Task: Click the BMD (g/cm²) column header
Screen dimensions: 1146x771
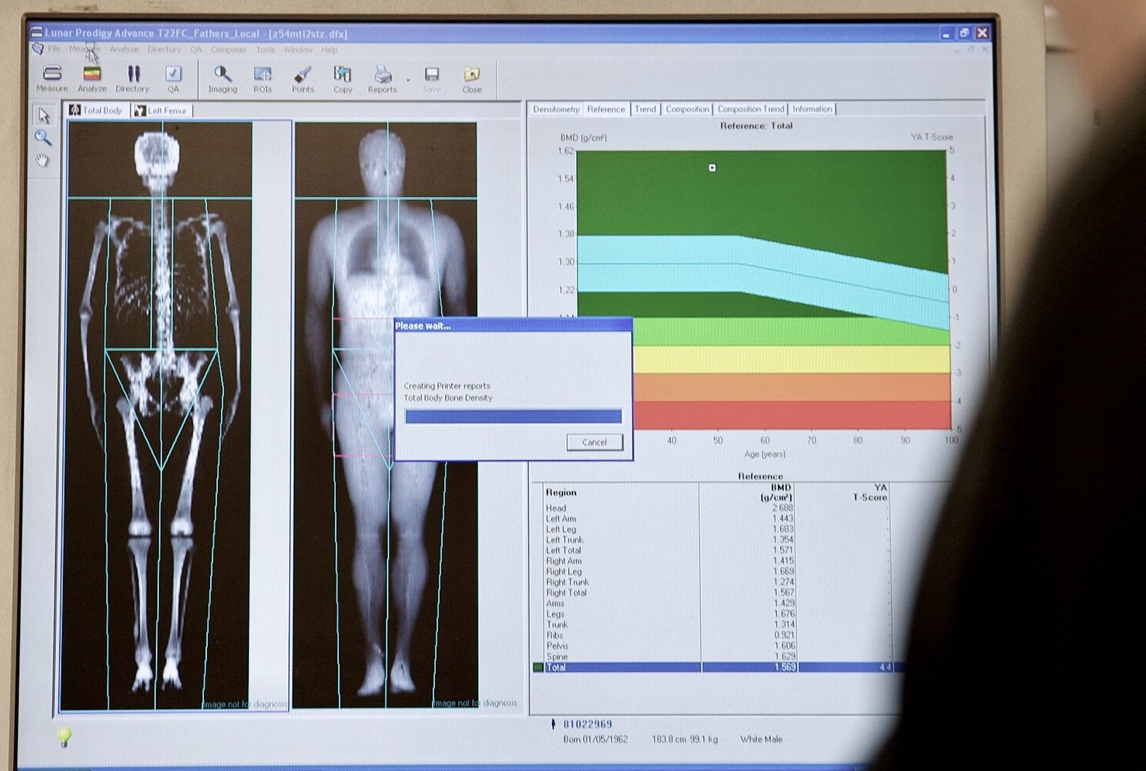Action: (776, 493)
